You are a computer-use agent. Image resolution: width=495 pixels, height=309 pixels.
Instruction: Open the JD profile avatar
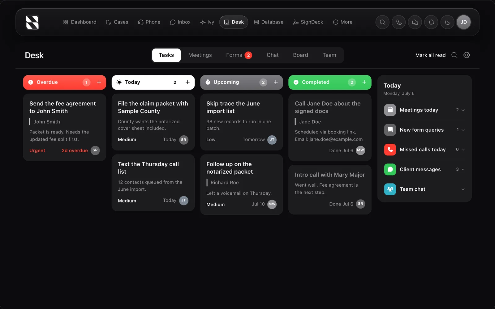(463, 22)
